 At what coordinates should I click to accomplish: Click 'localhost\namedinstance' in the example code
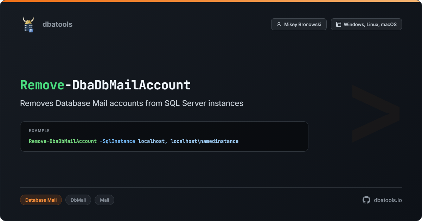(205, 141)
